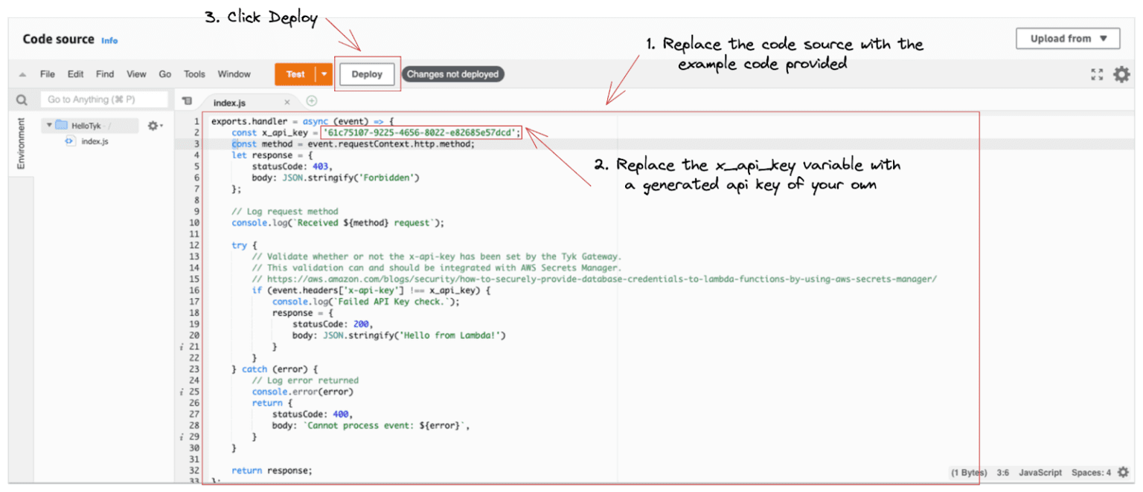Open Go to Anything with the search icon
1143x492 pixels.
click(x=22, y=98)
